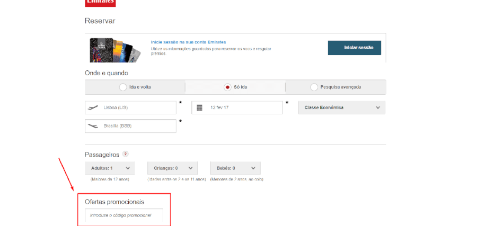This screenshot has height=226, width=477.
Task: Click the passengers help question mark icon
Action: coord(125,154)
